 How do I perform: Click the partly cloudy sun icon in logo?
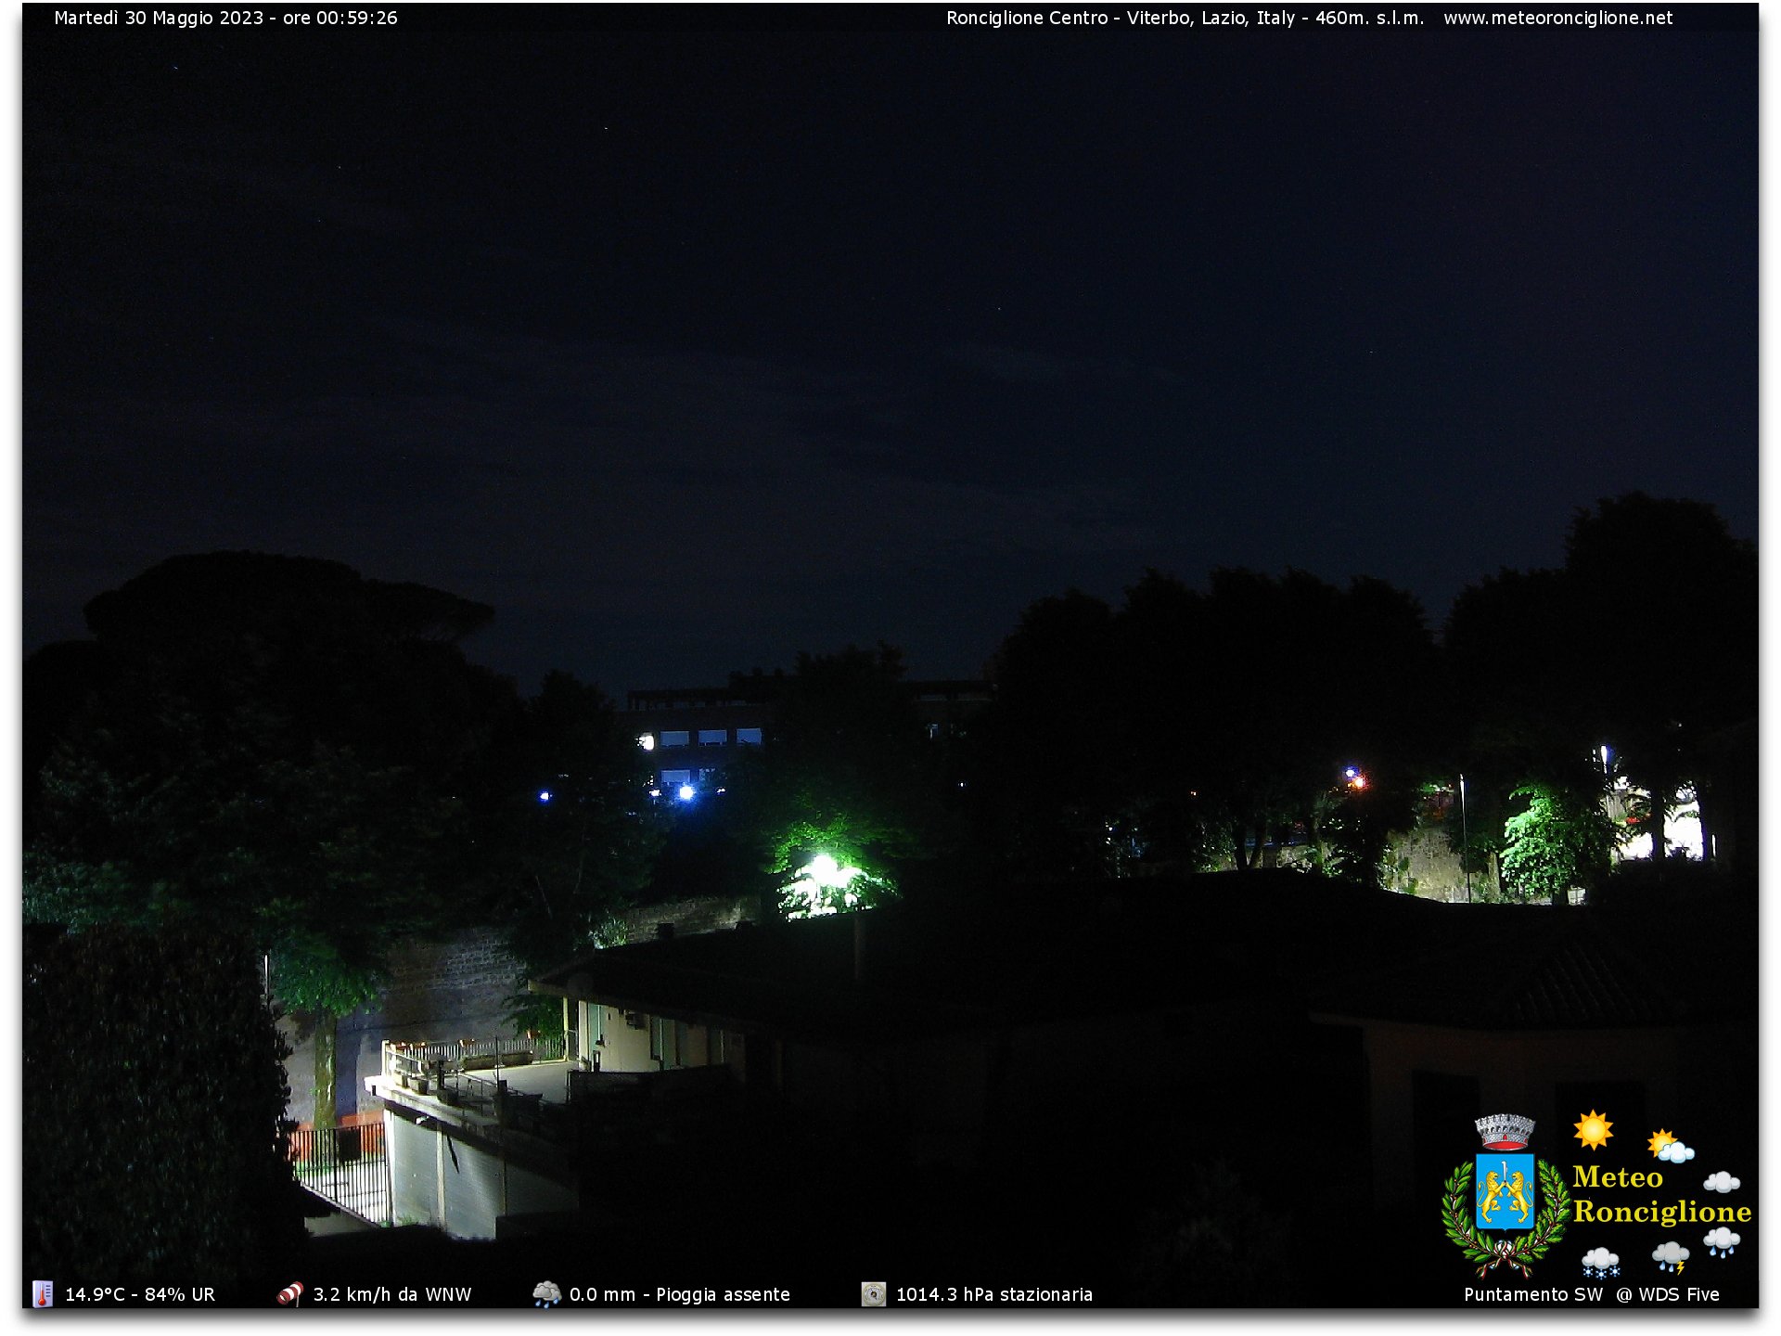(x=1670, y=1147)
